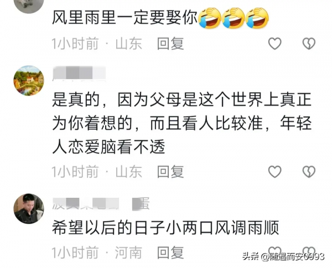Like the comment about 父母 with heart icon
The width and height of the screenshot is (332, 268).
coord(274,171)
